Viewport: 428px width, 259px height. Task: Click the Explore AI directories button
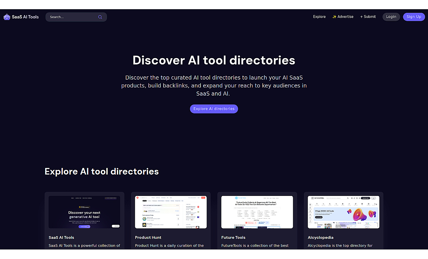214,109
